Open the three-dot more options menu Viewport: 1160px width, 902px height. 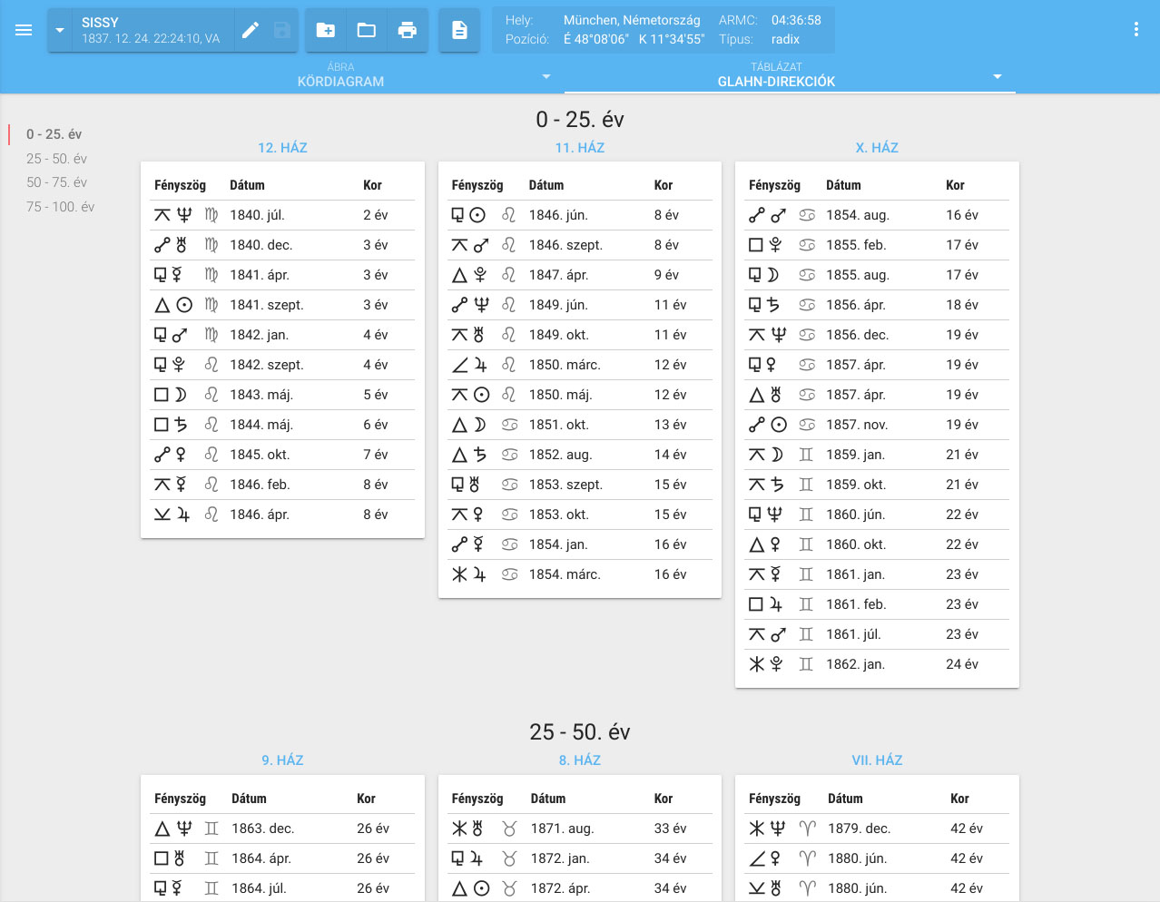point(1135,30)
